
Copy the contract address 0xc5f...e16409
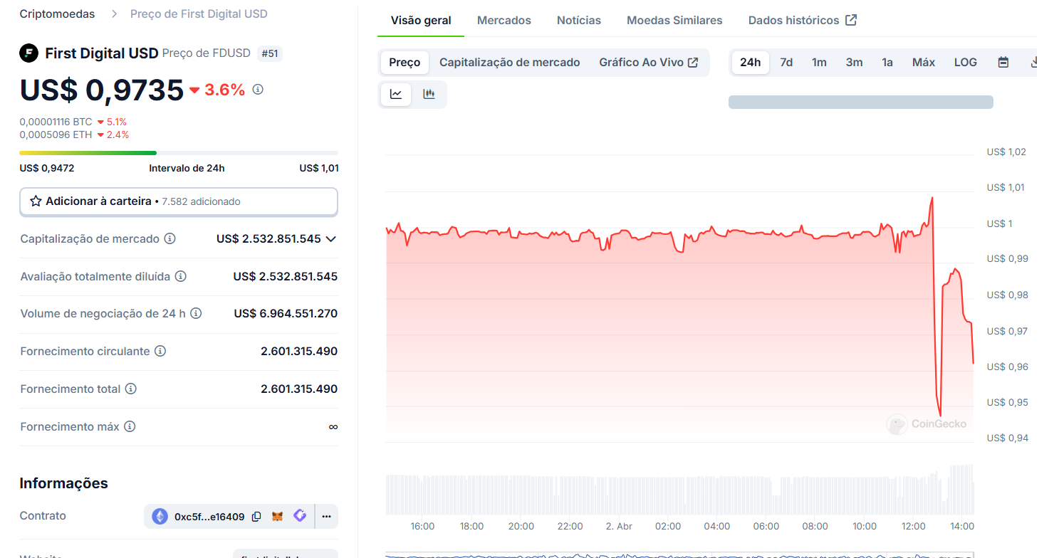(x=256, y=517)
